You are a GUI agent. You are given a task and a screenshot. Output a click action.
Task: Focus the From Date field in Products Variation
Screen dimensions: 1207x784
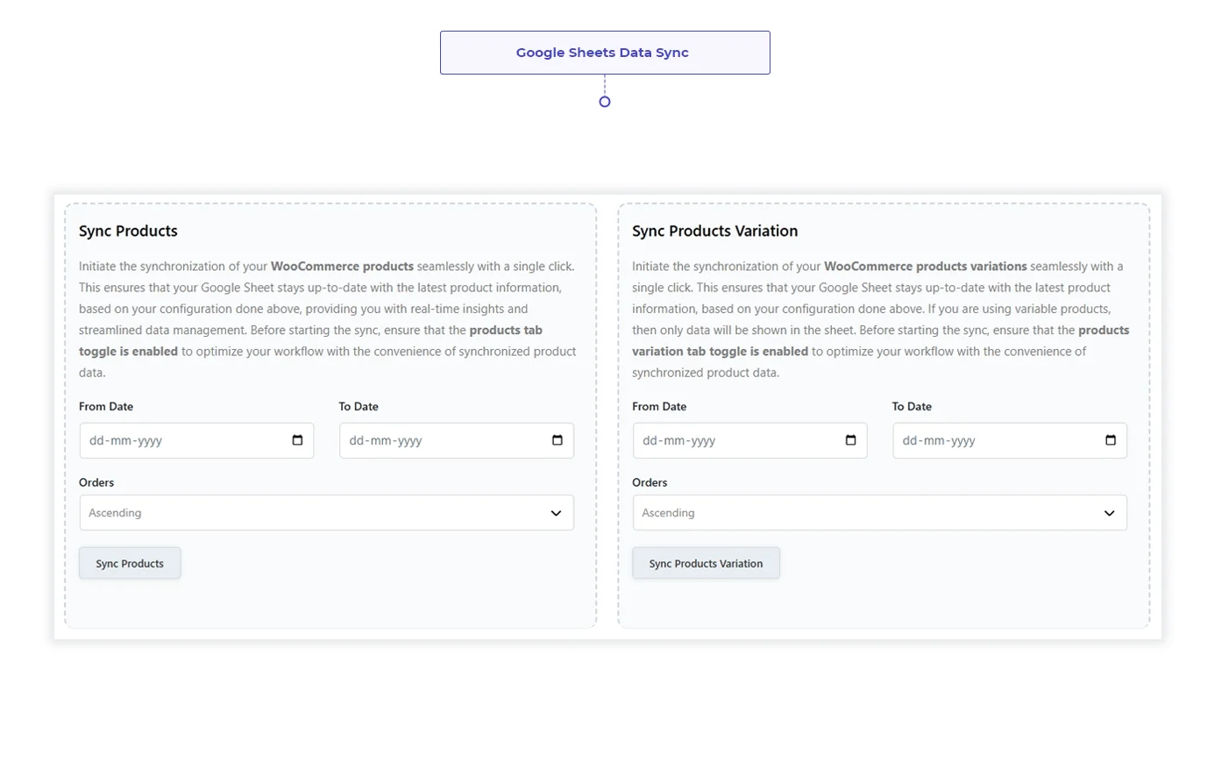(x=749, y=440)
